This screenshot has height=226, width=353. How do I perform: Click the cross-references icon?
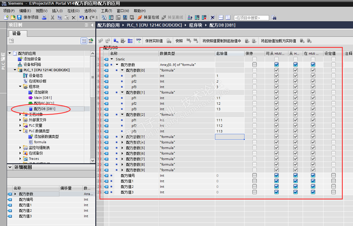tap(213, 17)
